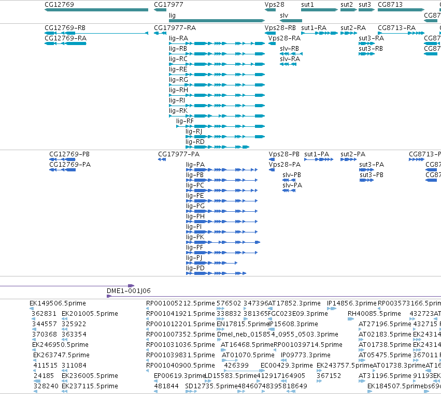Select the CG17977 gene label
This screenshot has height=394, width=441.
coord(168,5)
